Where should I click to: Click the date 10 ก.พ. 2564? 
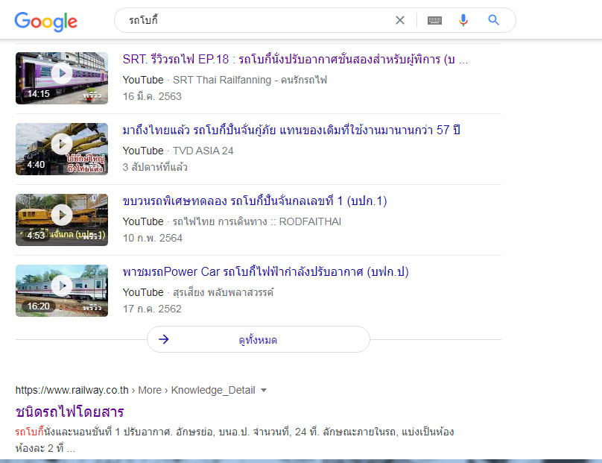pos(153,239)
